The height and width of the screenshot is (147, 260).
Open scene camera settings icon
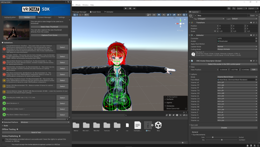(179, 15)
